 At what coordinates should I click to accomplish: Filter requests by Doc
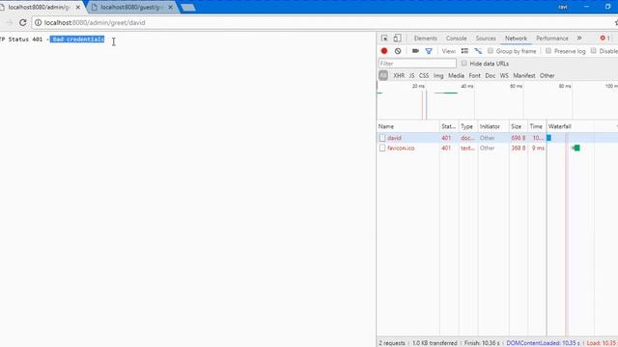[490, 75]
